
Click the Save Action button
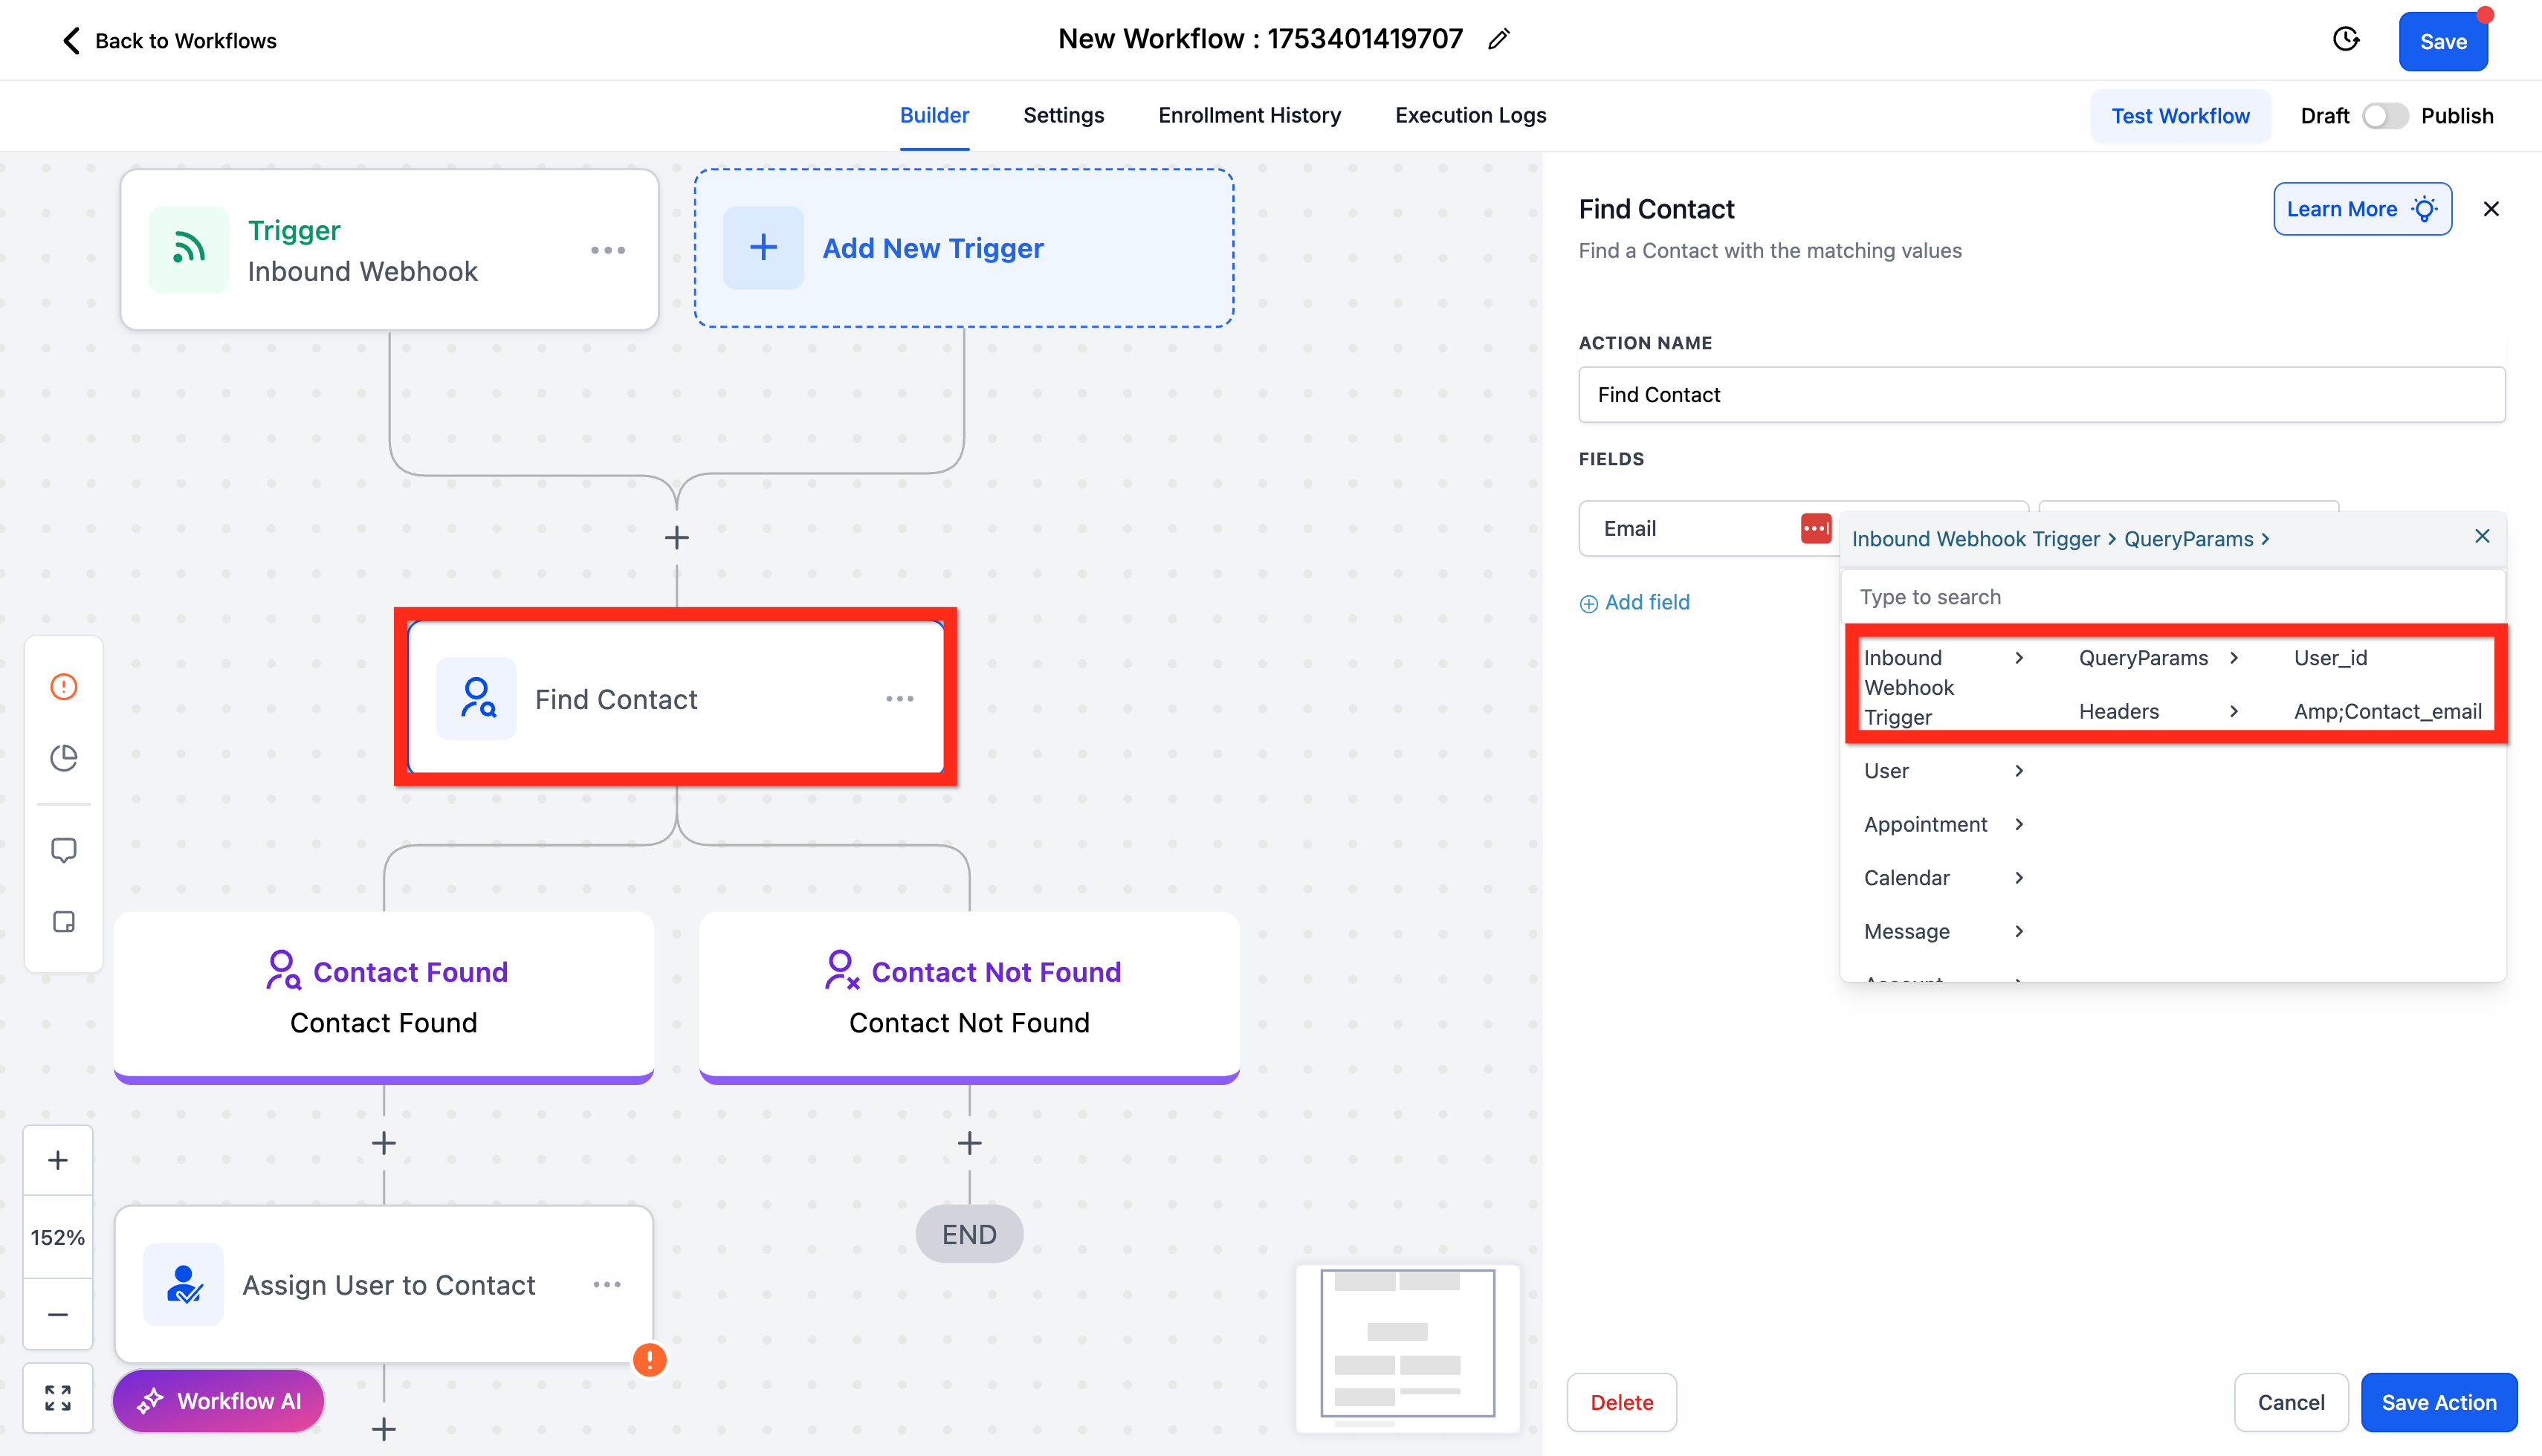click(2438, 1402)
